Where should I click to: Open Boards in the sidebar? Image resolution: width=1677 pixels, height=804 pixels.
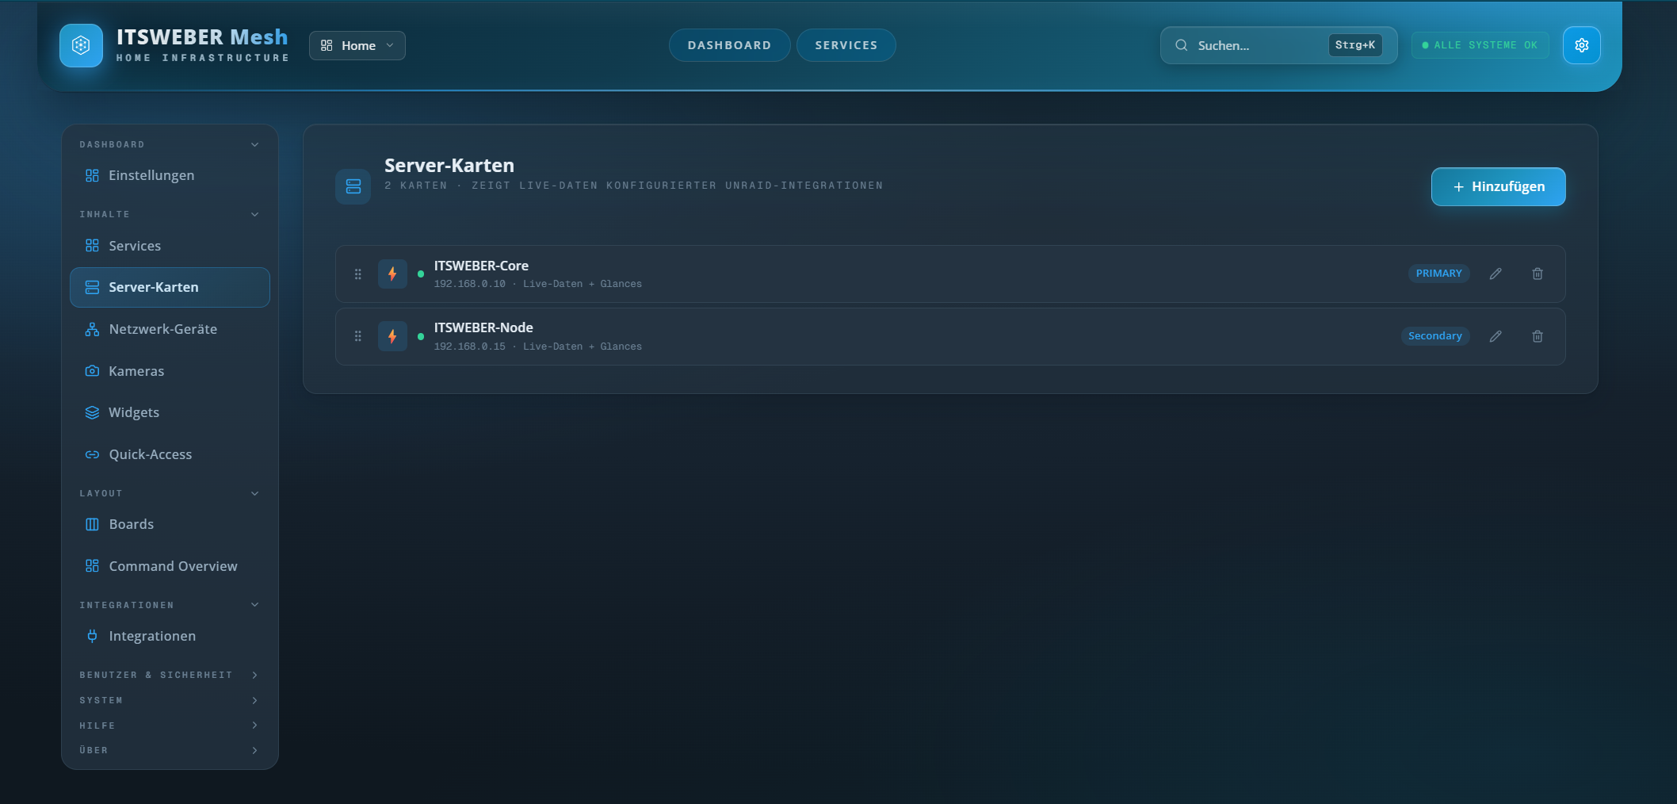170,524
